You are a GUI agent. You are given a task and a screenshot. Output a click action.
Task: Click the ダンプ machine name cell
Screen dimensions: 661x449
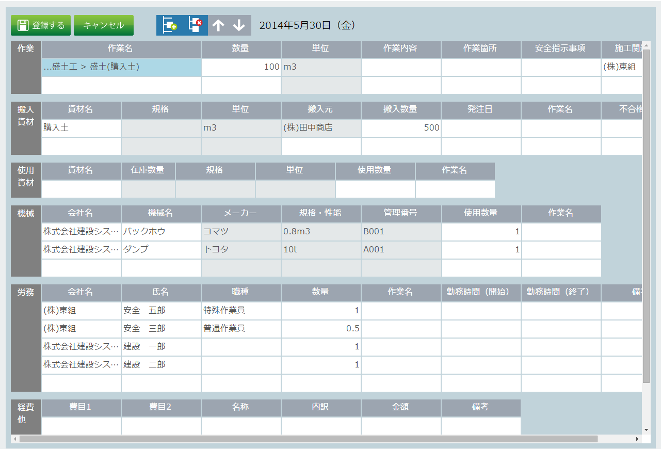pyautogui.click(x=161, y=250)
